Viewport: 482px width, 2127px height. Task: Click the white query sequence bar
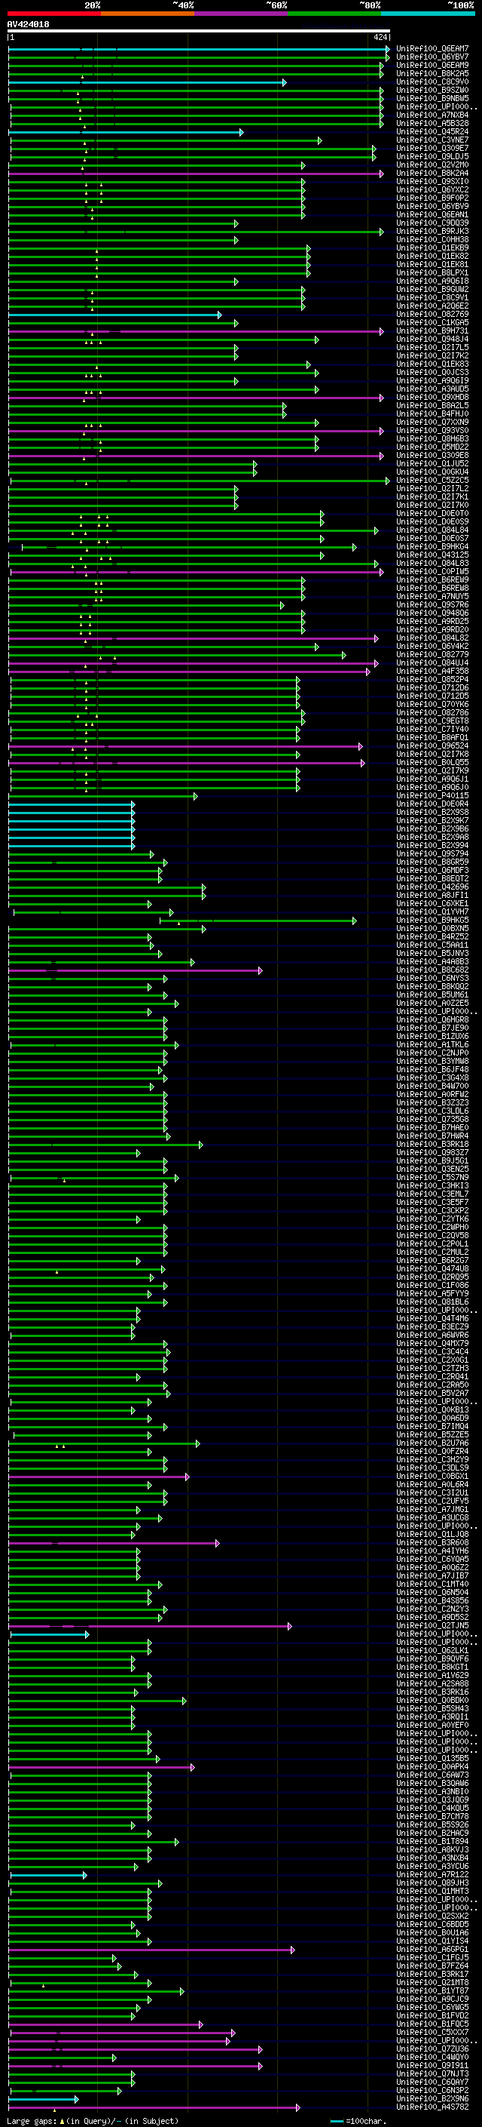pyautogui.click(x=199, y=32)
